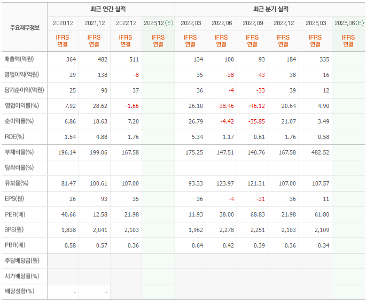The height and width of the screenshot is (301, 367).
Task: Click the 140.76 debt ratio value
Action: [x=256, y=152]
